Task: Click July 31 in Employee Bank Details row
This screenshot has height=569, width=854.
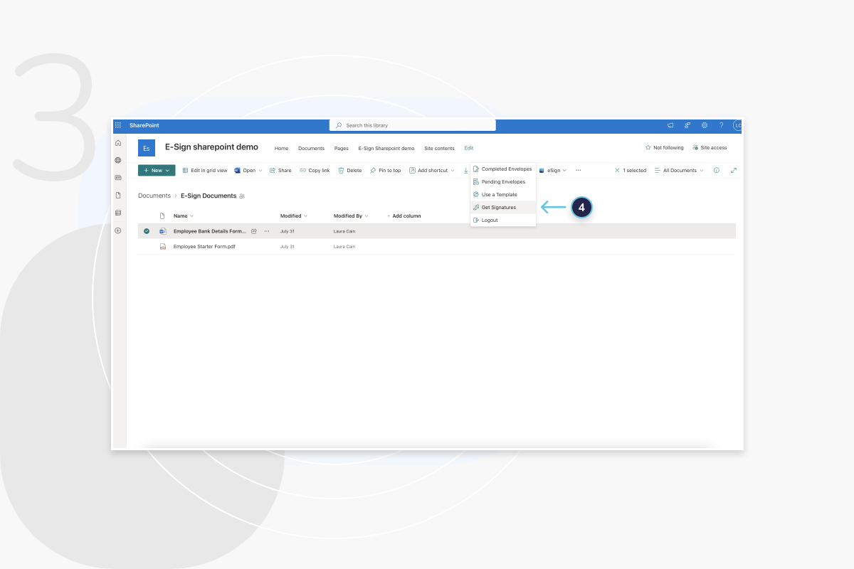Action: (288, 231)
